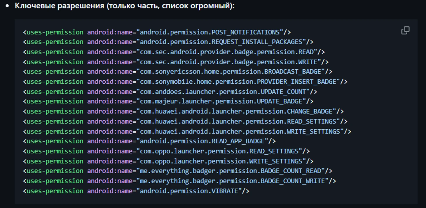Place cursor on majeur UPDATE_BADGE line

point(168,101)
